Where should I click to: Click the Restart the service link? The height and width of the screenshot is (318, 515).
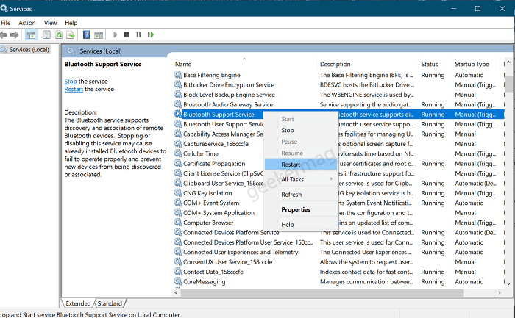[74, 89]
